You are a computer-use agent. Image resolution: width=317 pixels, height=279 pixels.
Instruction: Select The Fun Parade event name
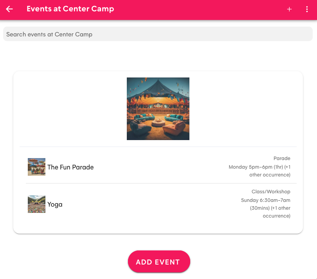pos(70,167)
